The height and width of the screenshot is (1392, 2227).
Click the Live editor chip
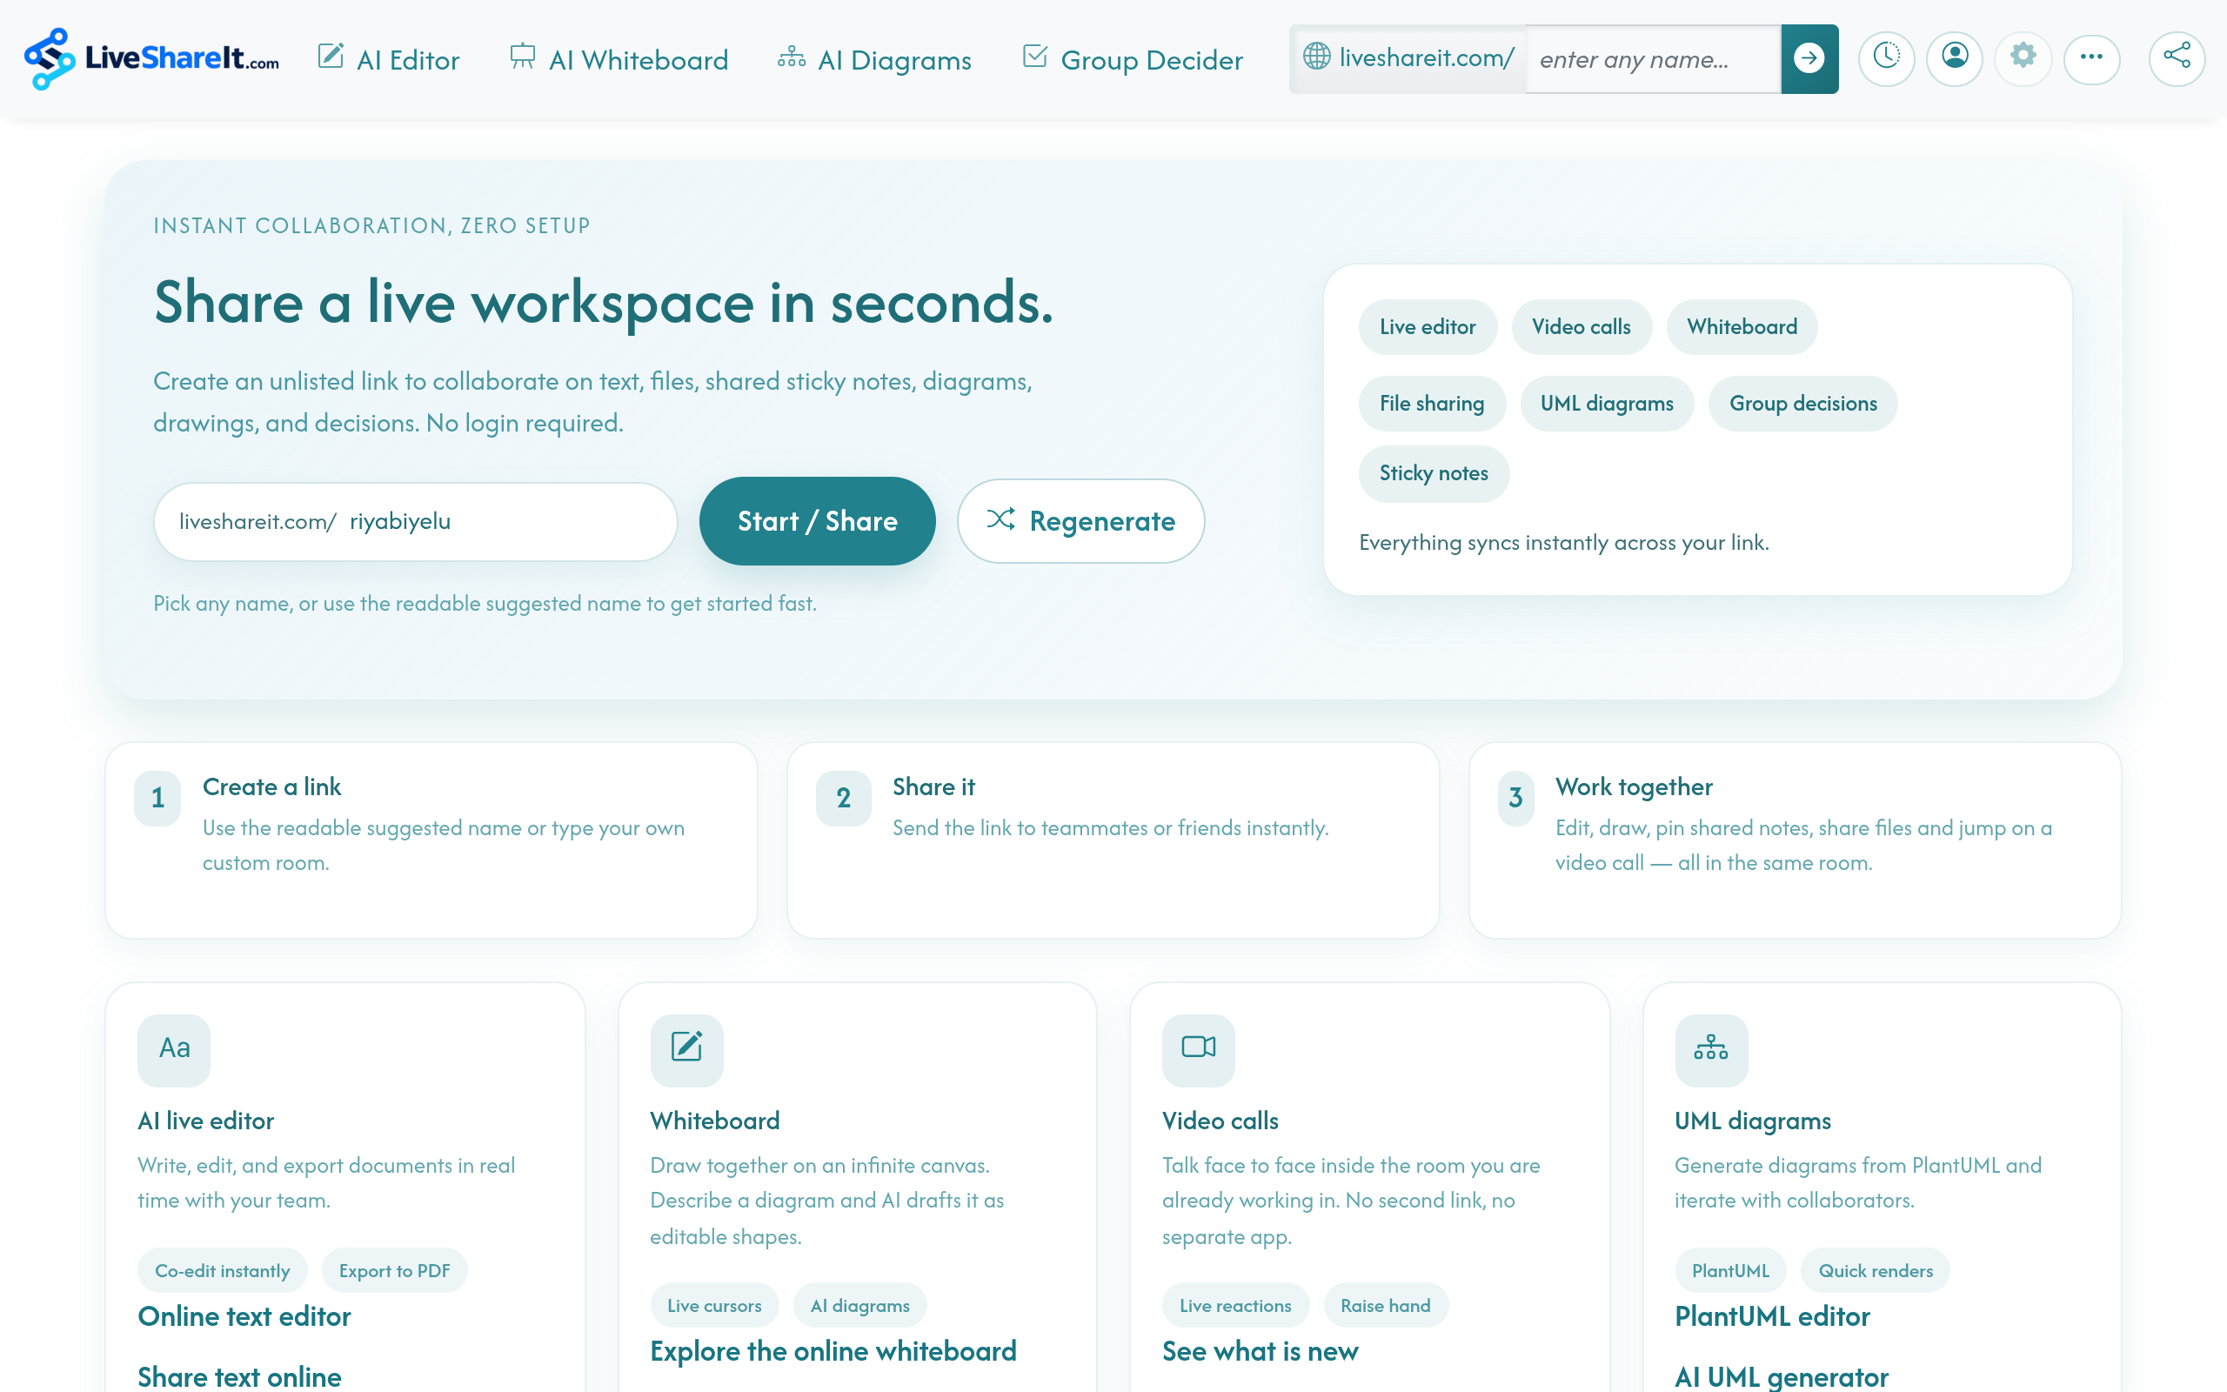(1428, 327)
